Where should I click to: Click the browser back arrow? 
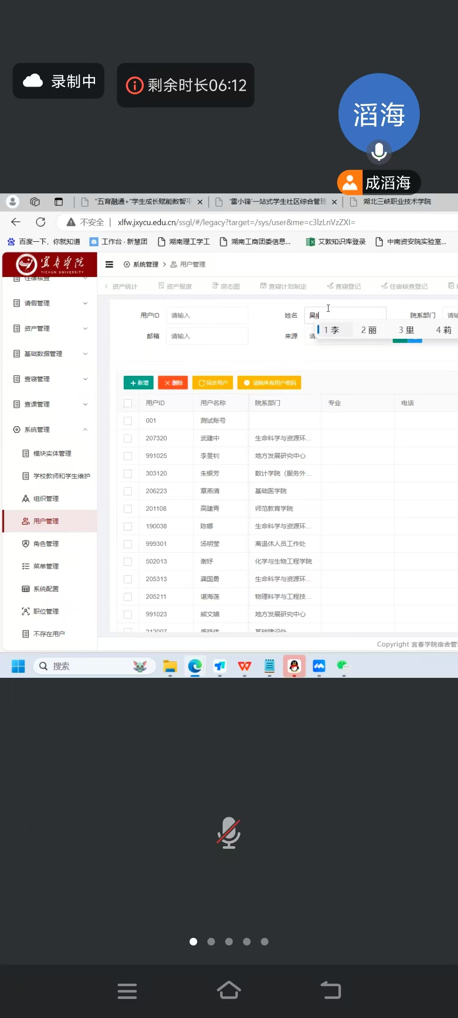click(16, 222)
